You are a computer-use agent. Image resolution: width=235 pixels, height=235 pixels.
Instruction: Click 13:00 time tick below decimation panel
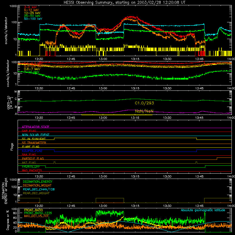coord(103,206)
